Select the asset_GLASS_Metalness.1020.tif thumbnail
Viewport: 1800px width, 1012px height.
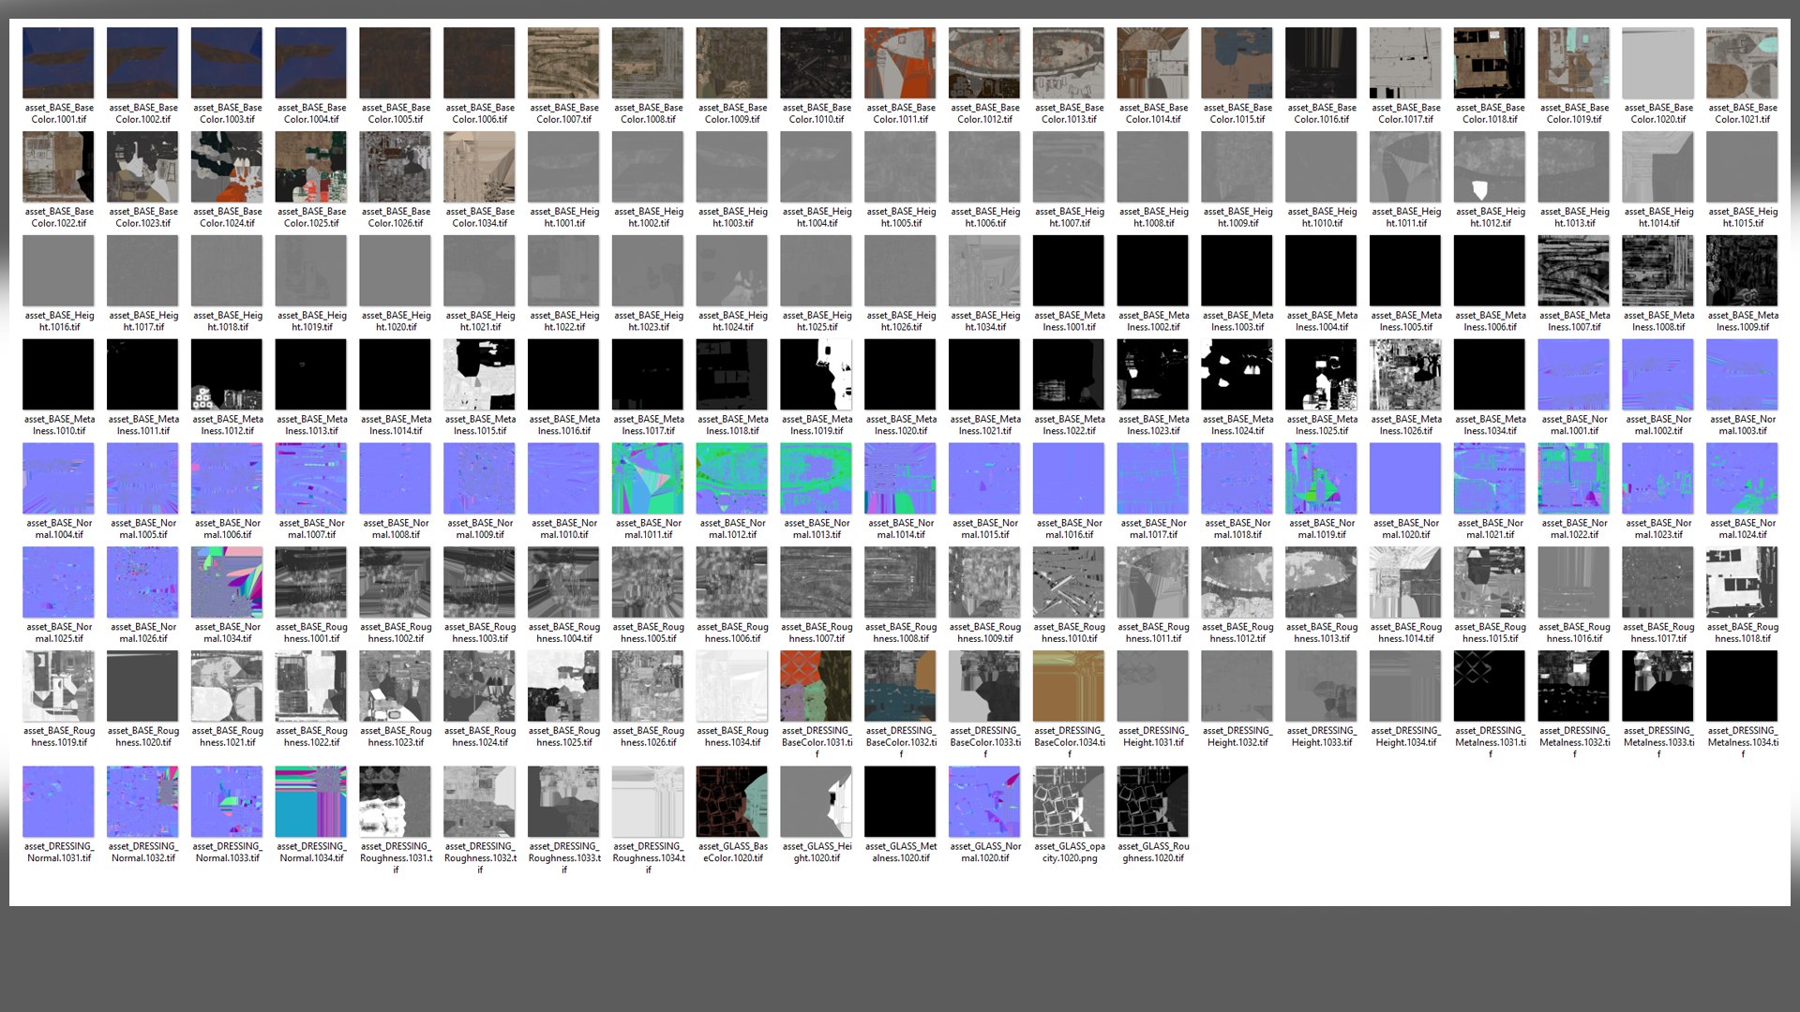[x=900, y=802]
